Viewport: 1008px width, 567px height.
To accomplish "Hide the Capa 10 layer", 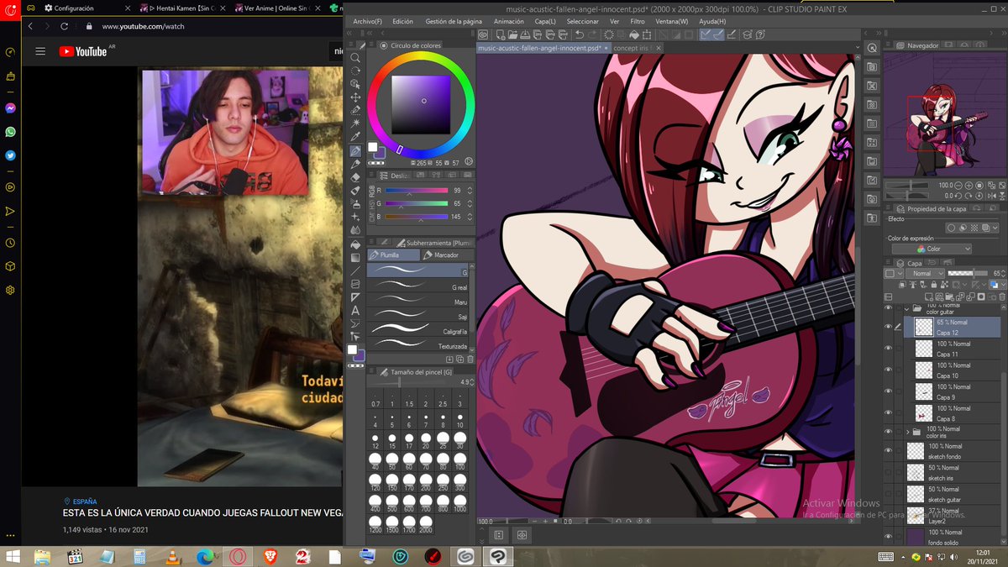I will tap(888, 370).
